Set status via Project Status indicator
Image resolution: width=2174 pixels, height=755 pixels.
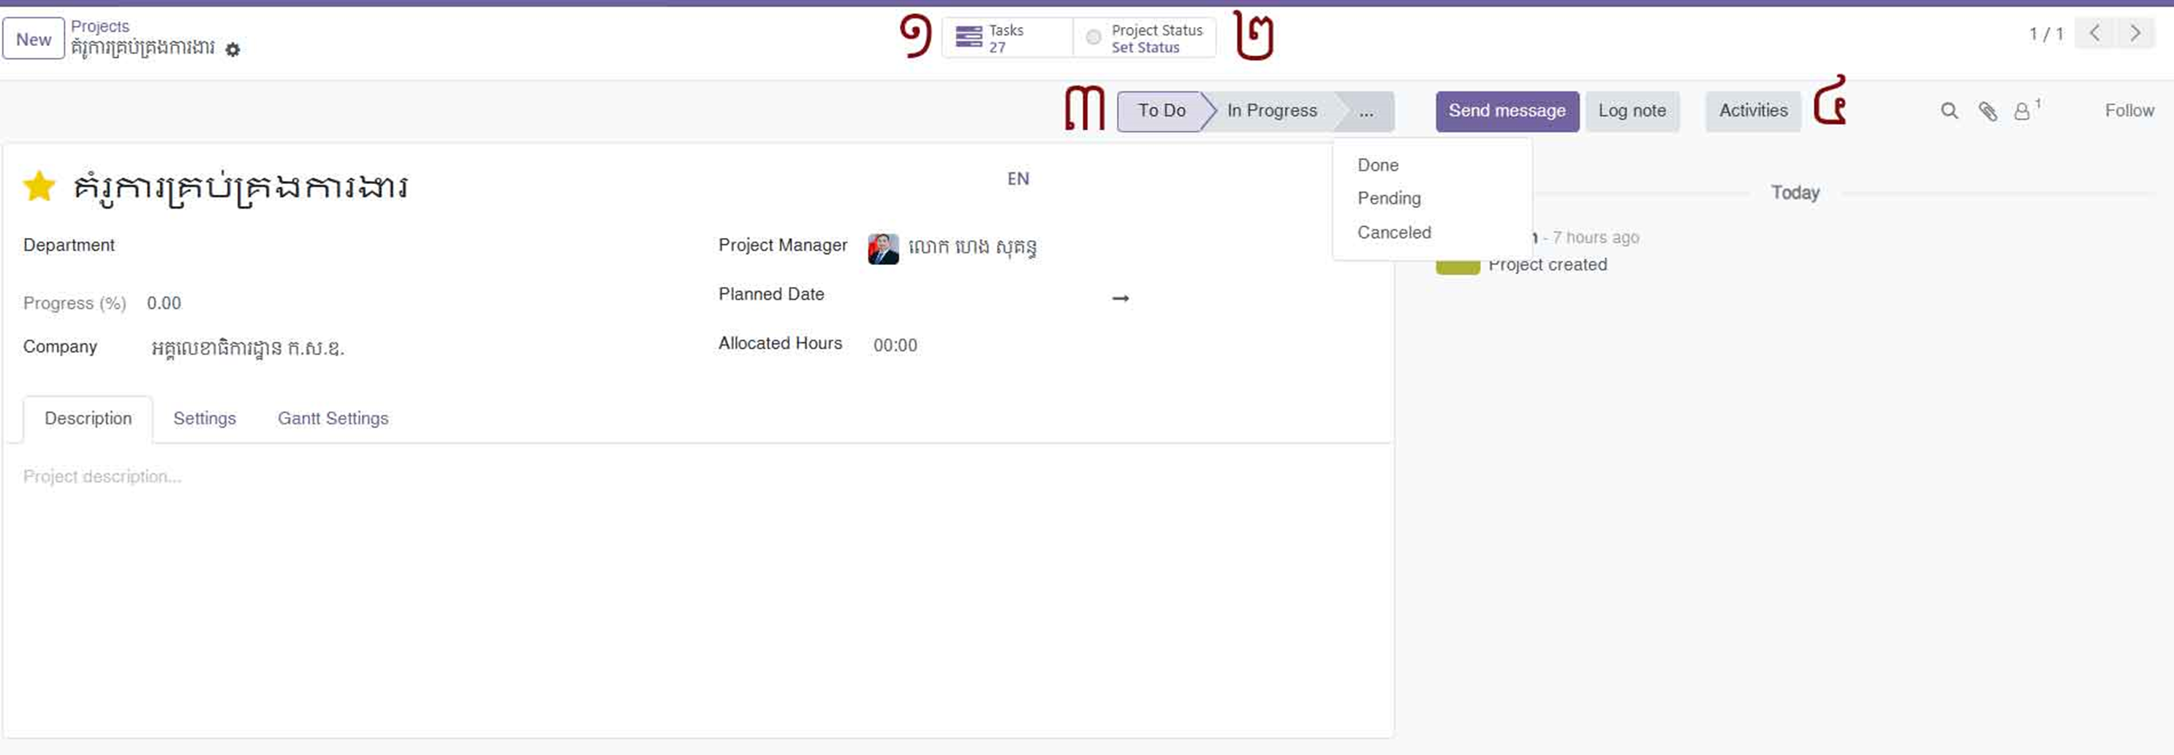click(x=1145, y=38)
